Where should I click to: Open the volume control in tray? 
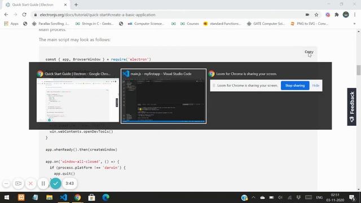280,197
